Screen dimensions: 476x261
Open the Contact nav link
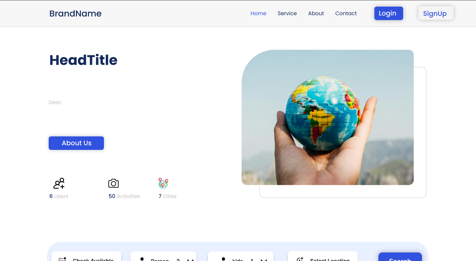click(x=346, y=13)
